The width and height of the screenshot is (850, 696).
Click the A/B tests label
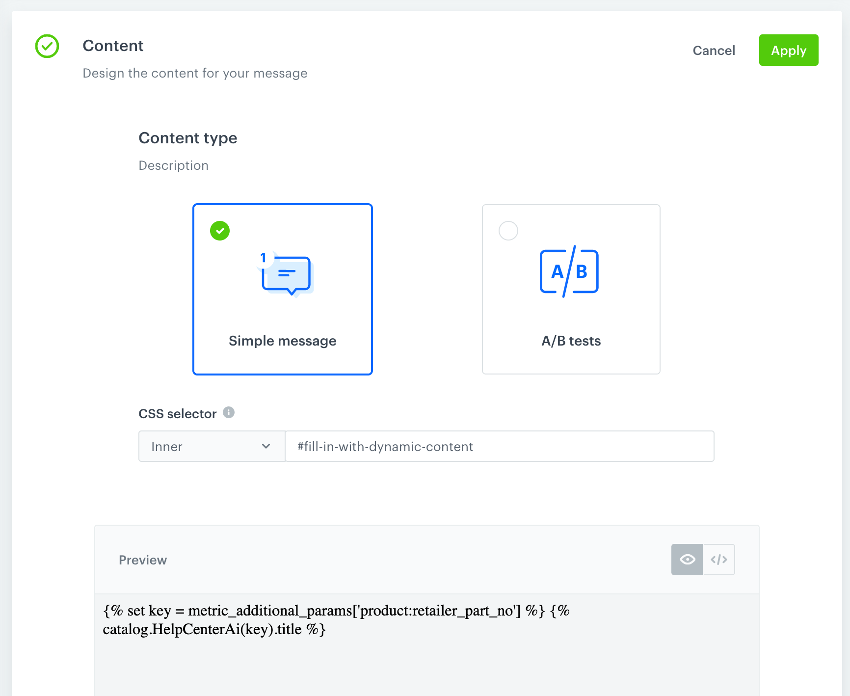tap(571, 341)
